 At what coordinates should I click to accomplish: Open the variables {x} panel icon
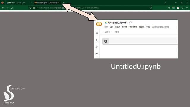pyautogui.click(x=97, y=47)
